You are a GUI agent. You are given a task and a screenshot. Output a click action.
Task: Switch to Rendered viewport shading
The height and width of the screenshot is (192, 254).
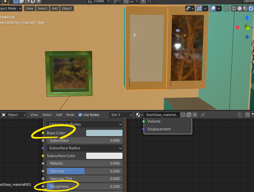point(251,8)
